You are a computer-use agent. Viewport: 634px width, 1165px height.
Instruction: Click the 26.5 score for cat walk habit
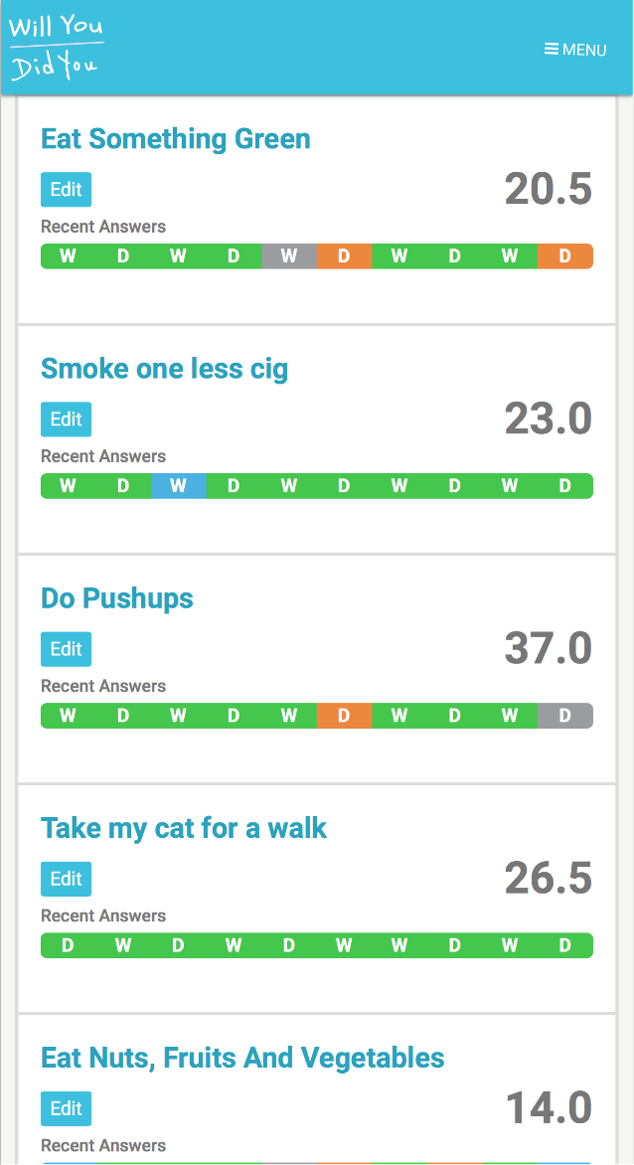click(x=548, y=878)
